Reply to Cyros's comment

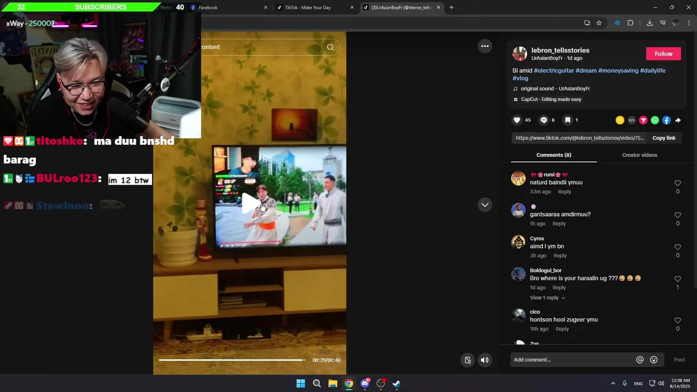point(560,256)
